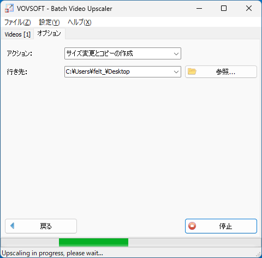Click the VOVSOFT app icon in title bar
Screen dimensions: 262x258
[x=9, y=8]
